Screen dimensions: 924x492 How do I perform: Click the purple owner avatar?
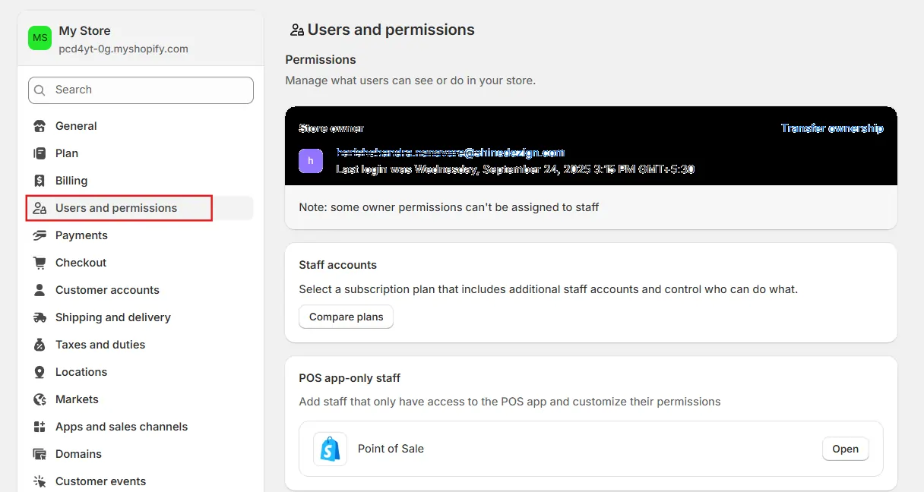[x=310, y=161]
